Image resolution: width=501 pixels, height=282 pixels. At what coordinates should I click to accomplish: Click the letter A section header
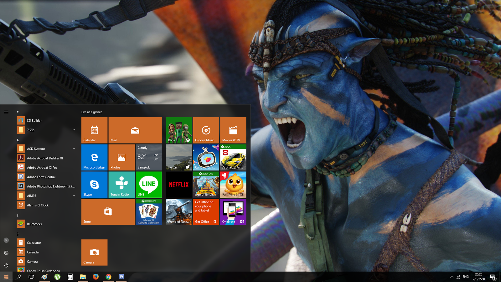(x=18, y=140)
